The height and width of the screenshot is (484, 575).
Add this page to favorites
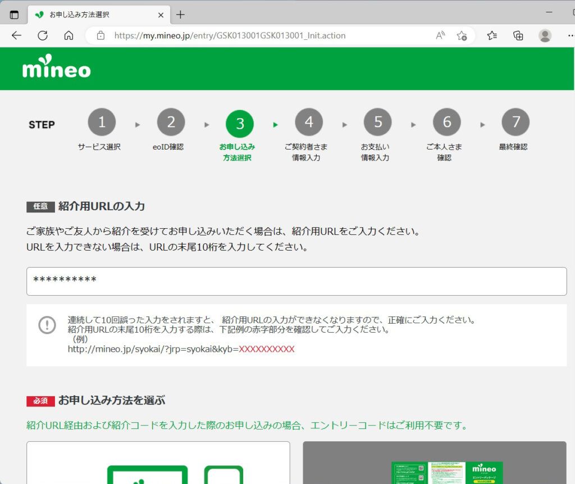point(462,35)
